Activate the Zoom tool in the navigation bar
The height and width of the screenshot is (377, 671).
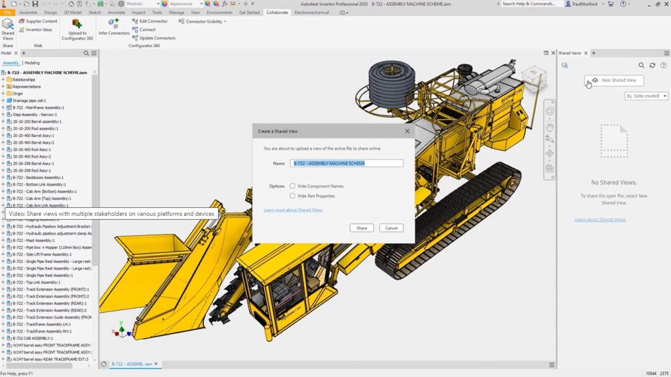(550, 139)
